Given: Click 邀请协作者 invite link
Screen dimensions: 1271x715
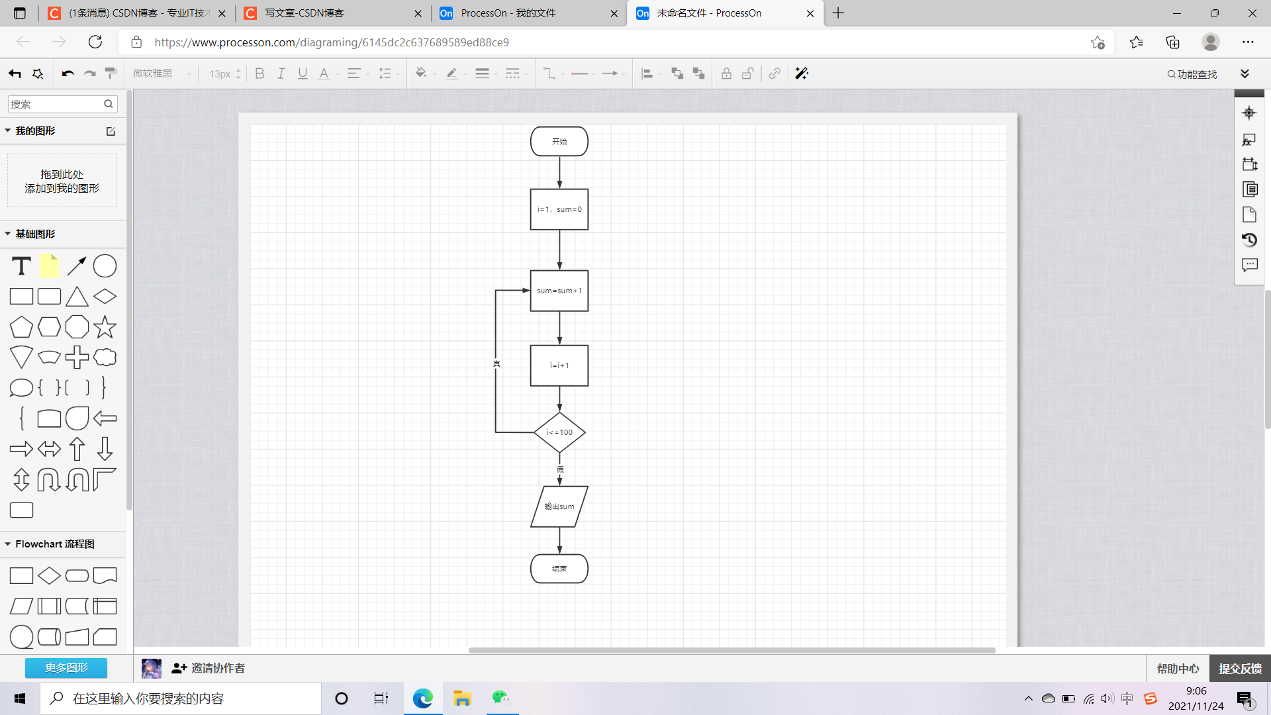Looking at the screenshot, I should (217, 668).
